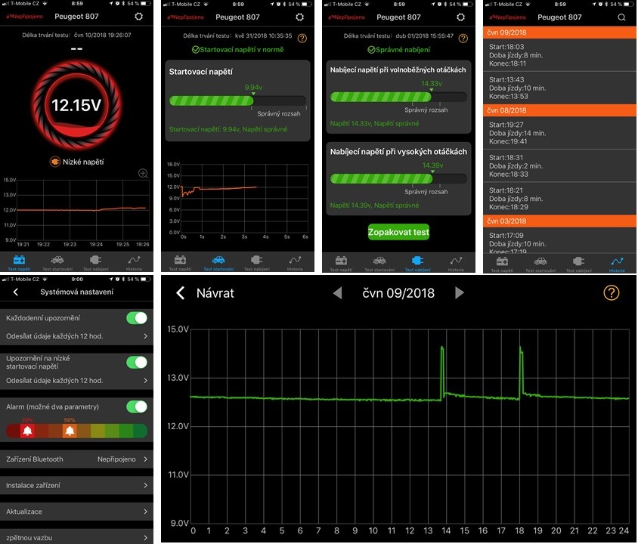Disable the Upozornění na nízké startovací napětí toggle
638x544 pixels.
point(136,362)
